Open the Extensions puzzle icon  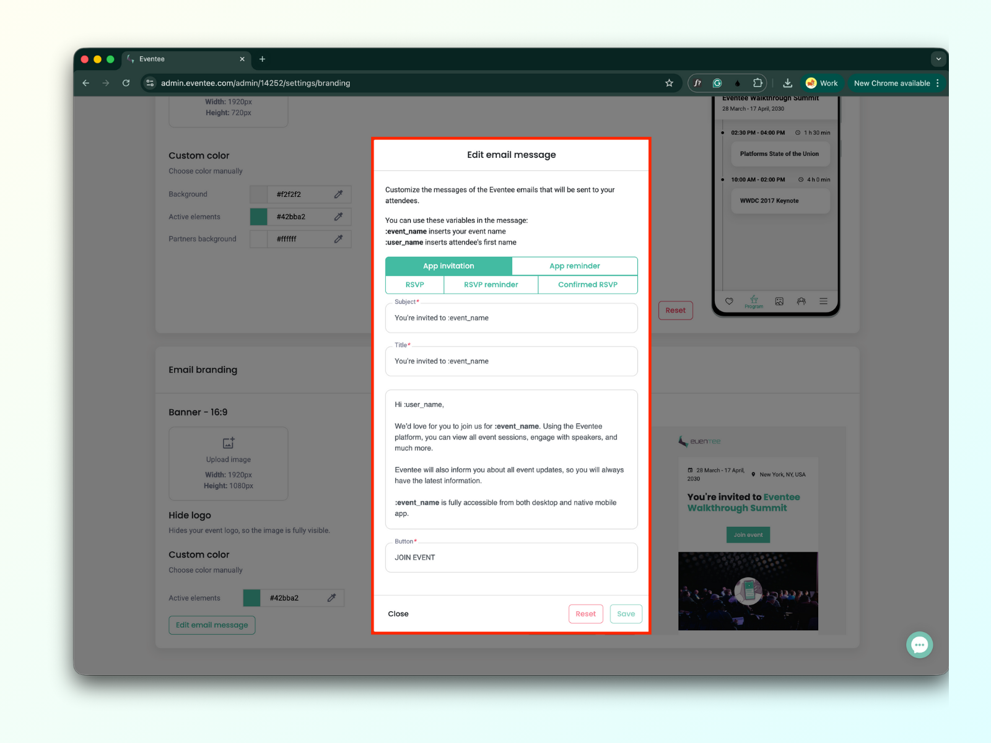(757, 83)
